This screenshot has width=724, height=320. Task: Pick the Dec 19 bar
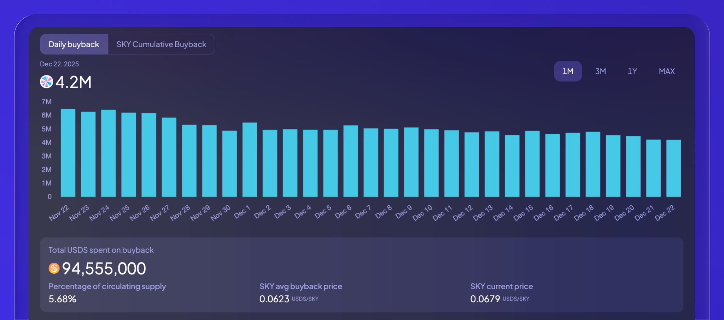613,166
